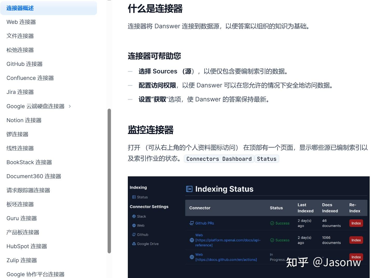Viewport: 371px width, 278px height.
Task: Click the 连接器可帮助您 heading
Action: [154, 56]
